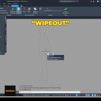This screenshot has height=101, width=101.
Task: Toggle polar tracking in status bar
Action: pyautogui.click(x=79, y=95)
